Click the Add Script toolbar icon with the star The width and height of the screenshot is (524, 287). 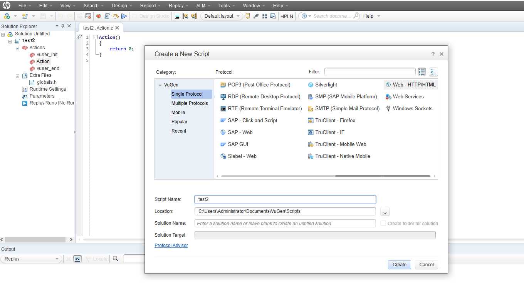[25, 16]
